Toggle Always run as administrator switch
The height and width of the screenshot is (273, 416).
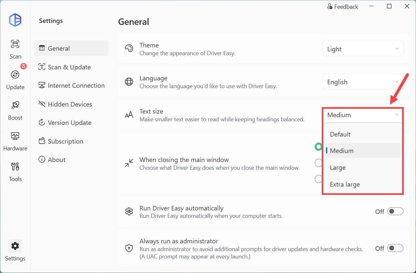pyautogui.click(x=395, y=248)
